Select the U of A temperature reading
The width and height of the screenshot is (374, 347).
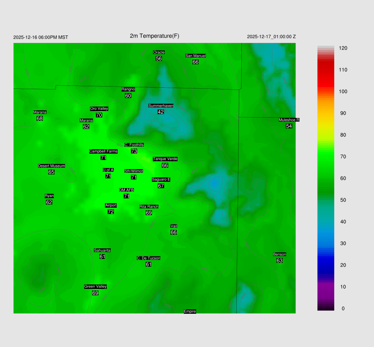coord(108,176)
